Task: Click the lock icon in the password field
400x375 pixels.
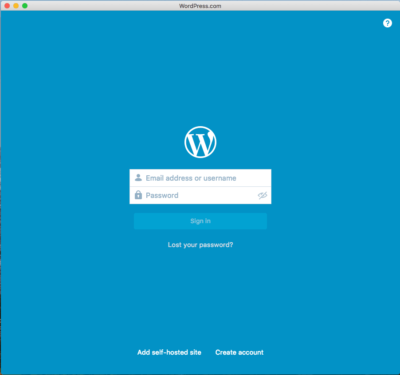Action: point(138,195)
